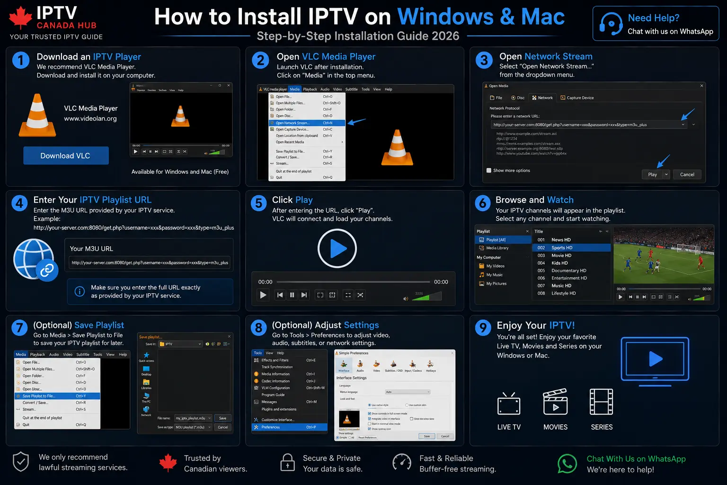Click the Reset Preferences button
Screen dimensions: 727x485
coord(367,438)
